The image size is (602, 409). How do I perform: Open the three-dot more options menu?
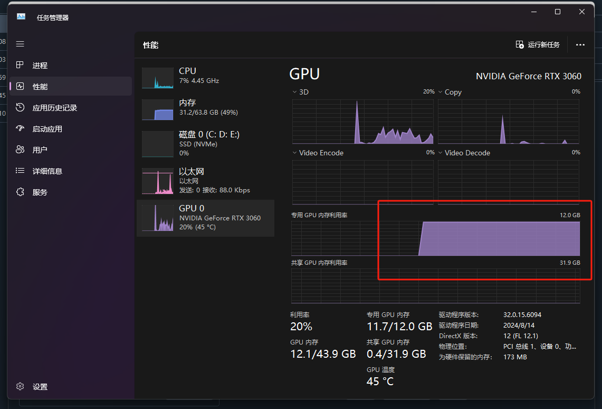click(580, 44)
